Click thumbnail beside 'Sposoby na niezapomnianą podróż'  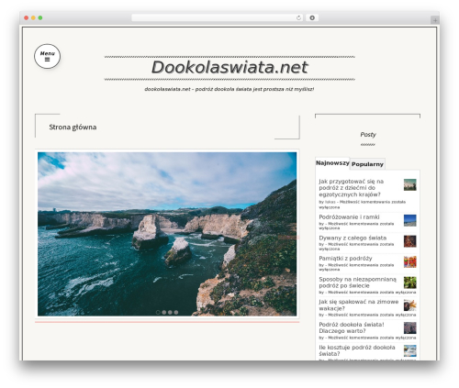coord(409,283)
